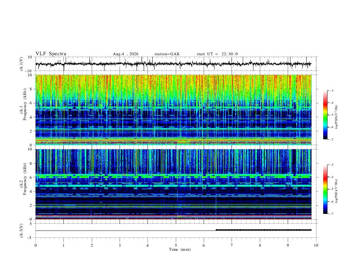Select the Aug.4, 2026 date label

[125, 54]
